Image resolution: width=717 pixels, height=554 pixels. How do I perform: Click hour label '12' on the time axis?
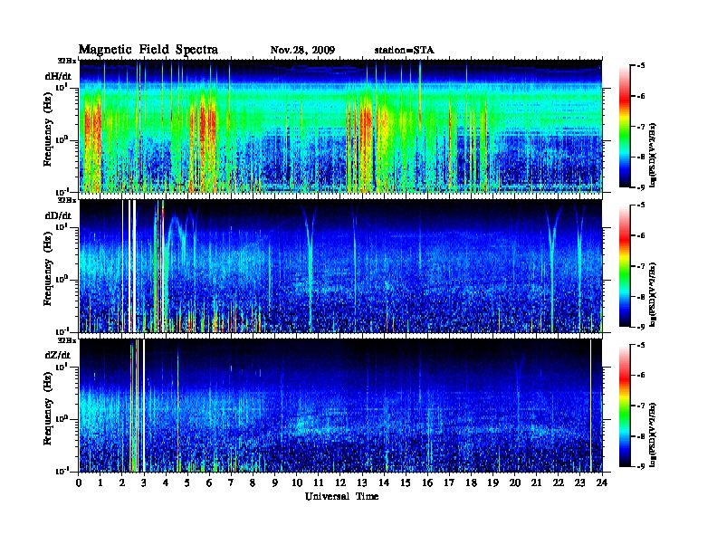click(340, 482)
